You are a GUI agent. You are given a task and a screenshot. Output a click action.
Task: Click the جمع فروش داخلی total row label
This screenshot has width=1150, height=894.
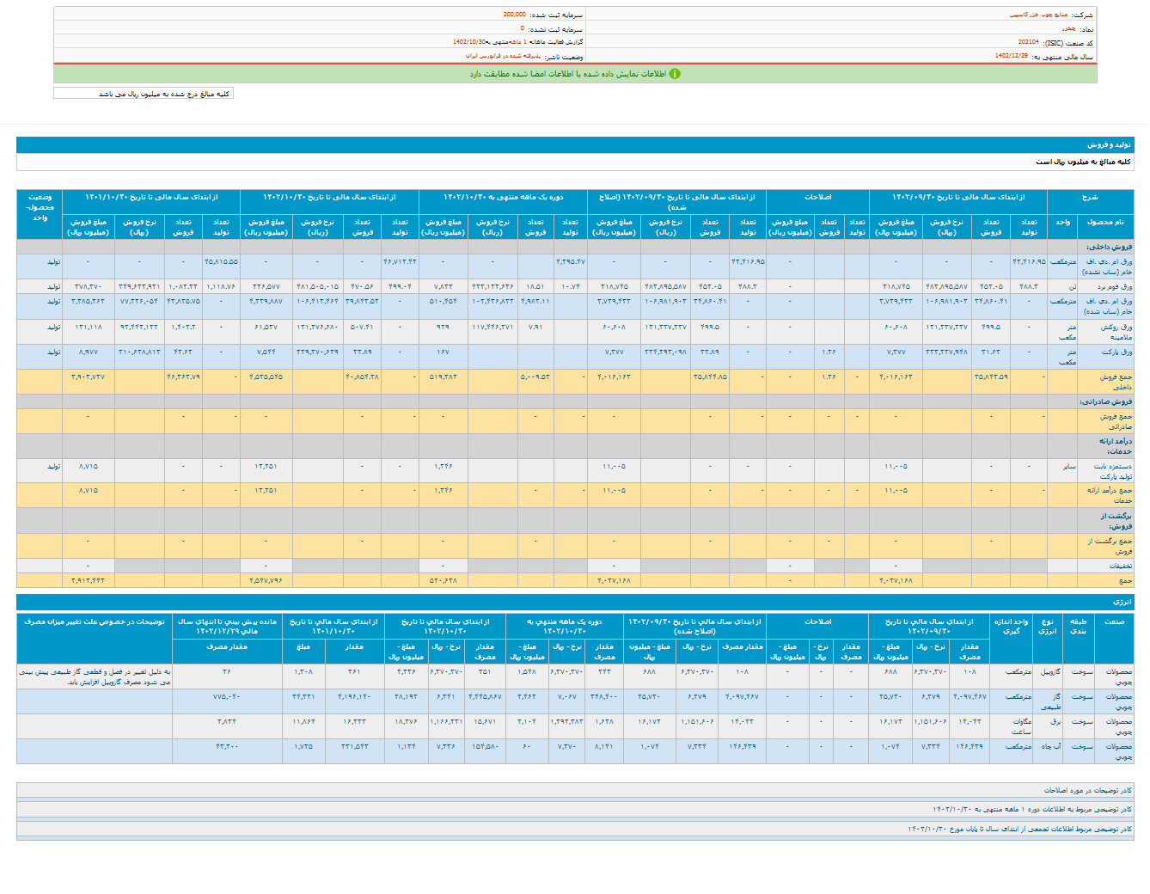coord(1115,382)
